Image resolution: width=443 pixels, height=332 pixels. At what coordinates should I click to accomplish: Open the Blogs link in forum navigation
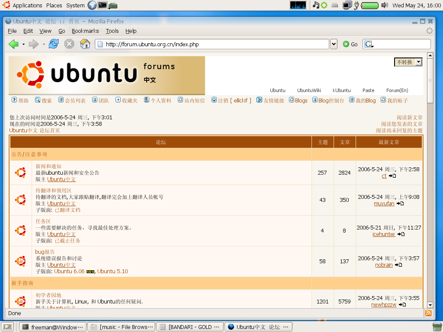click(298, 100)
